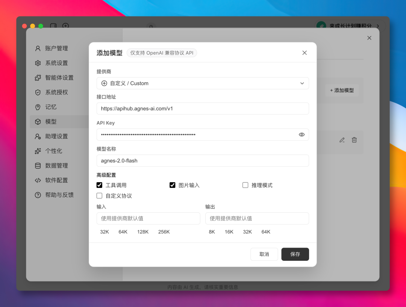Select 256K input preset
Image resolution: width=406 pixels, height=307 pixels.
(x=164, y=232)
